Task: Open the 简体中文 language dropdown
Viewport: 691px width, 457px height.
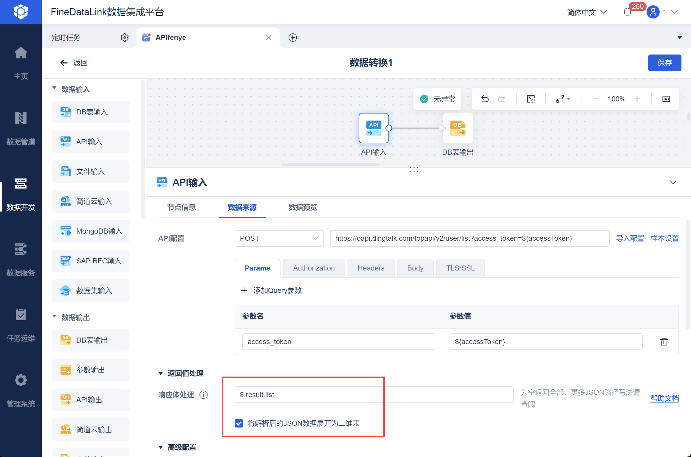Action: click(586, 12)
